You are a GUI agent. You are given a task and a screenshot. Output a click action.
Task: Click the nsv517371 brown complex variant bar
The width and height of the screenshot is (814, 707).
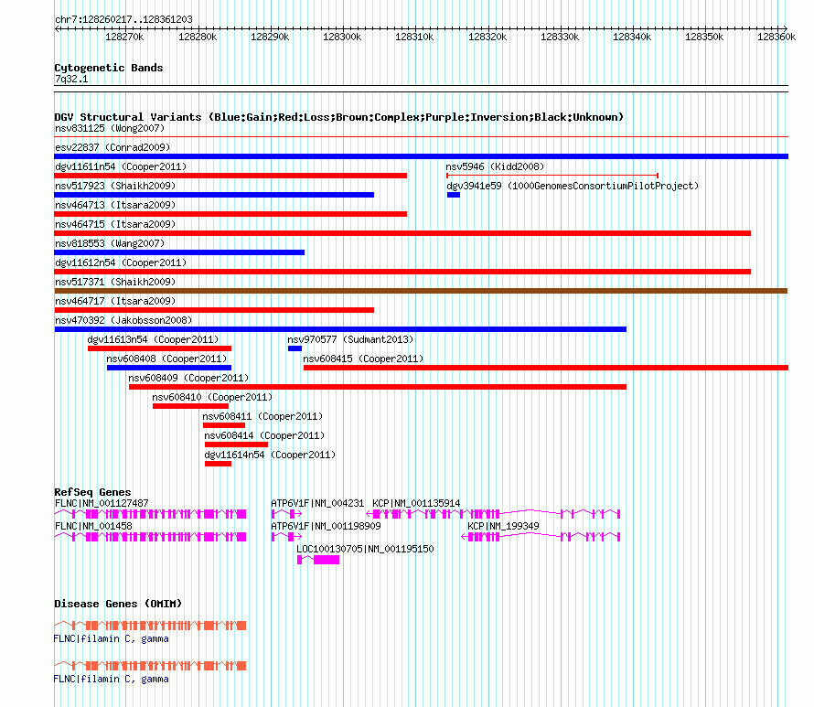point(421,291)
